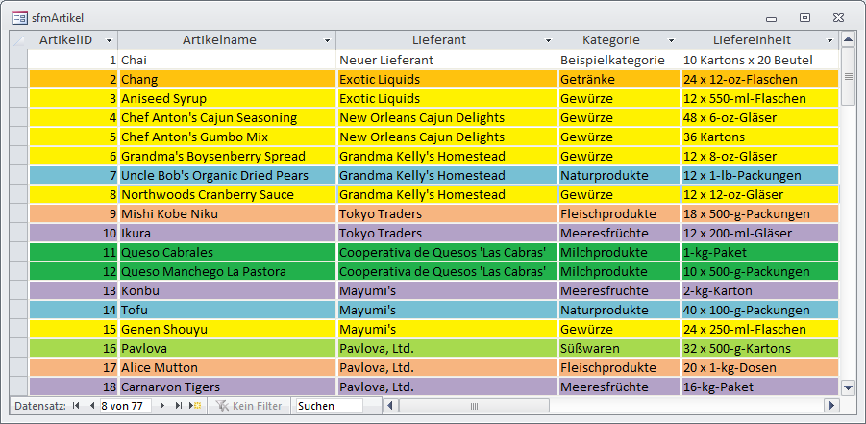The width and height of the screenshot is (866, 424).
Task: Click the select-all corner of the datasheet
Action: (19, 40)
